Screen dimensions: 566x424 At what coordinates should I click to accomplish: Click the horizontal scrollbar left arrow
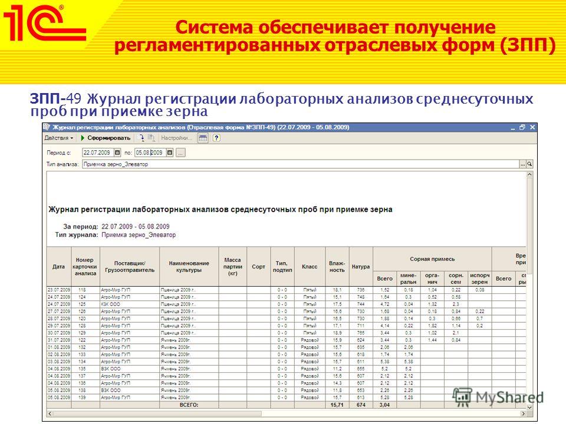click(50, 413)
